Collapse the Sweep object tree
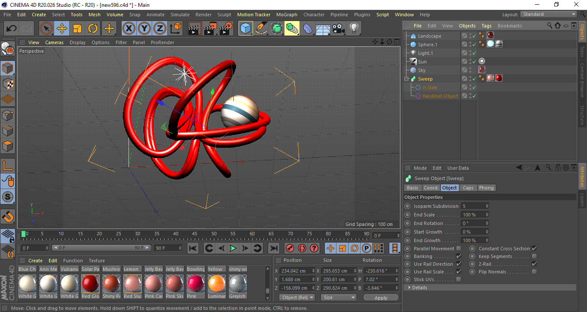 click(407, 79)
